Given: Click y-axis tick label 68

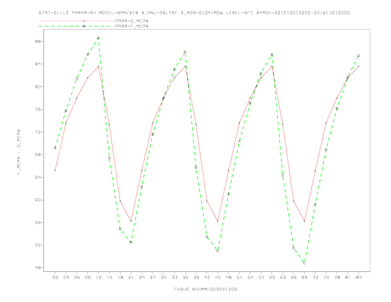Looking at the screenshot, I should [x=38, y=155].
